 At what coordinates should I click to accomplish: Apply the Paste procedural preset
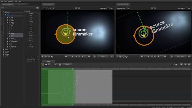[x=31, y=27]
